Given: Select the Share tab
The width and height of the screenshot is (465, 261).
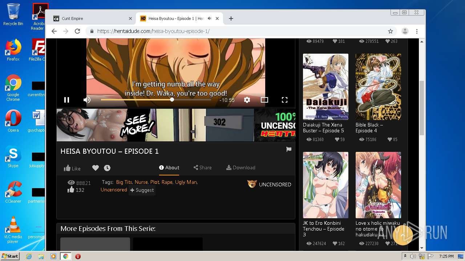Looking at the screenshot, I should coord(203,167).
